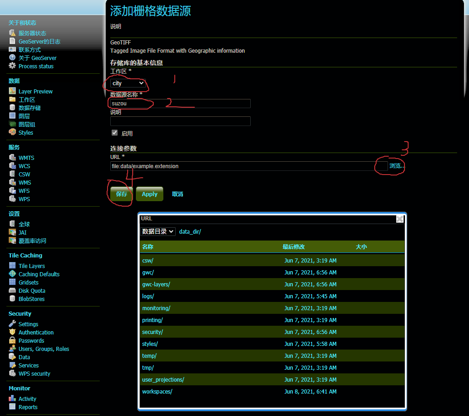469x416 pixels.
Task: Click the server status icon in sidebar
Action: pyautogui.click(x=12, y=33)
